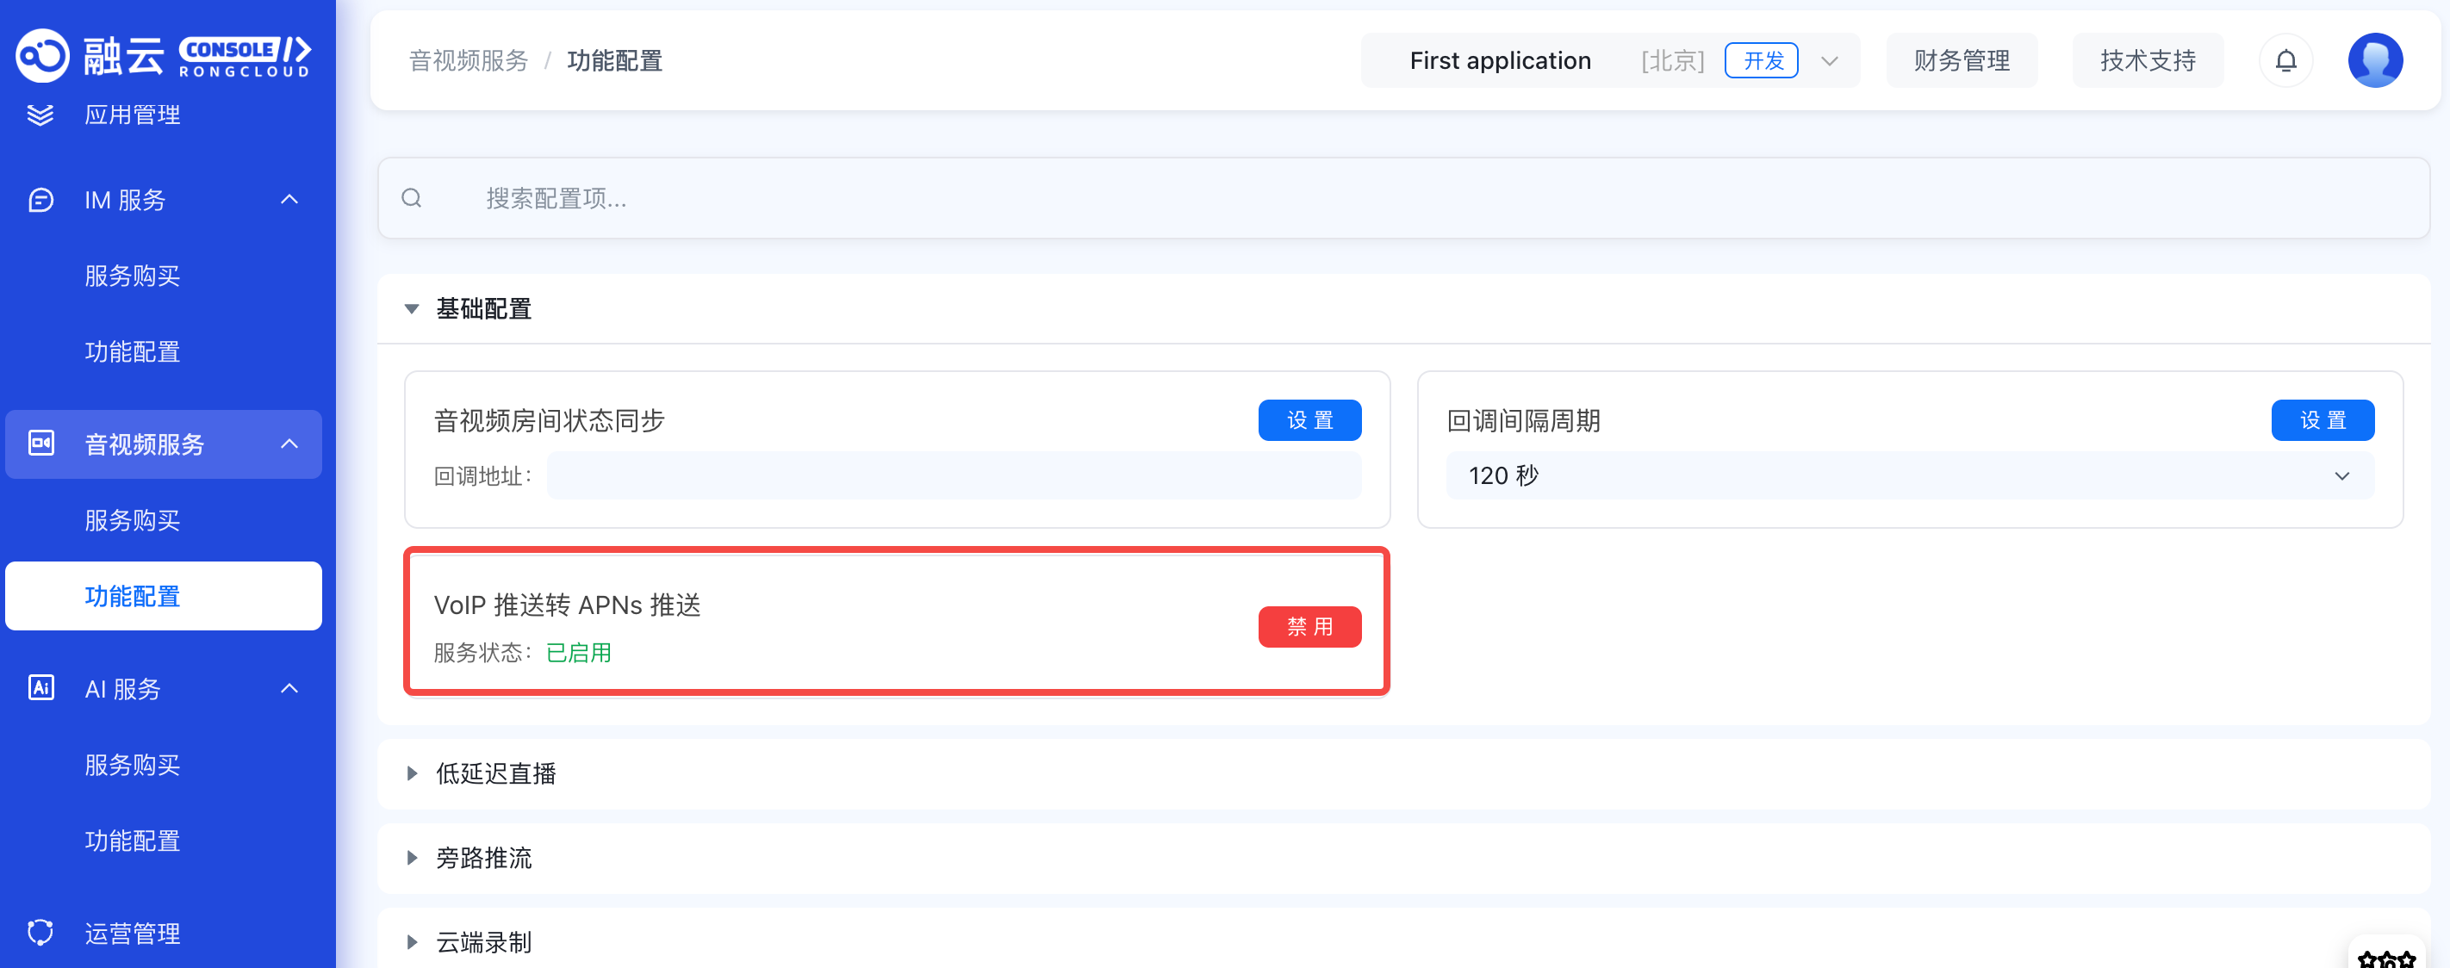The height and width of the screenshot is (968, 2450).
Task: Click the 应用管理 layers icon
Action: point(40,115)
